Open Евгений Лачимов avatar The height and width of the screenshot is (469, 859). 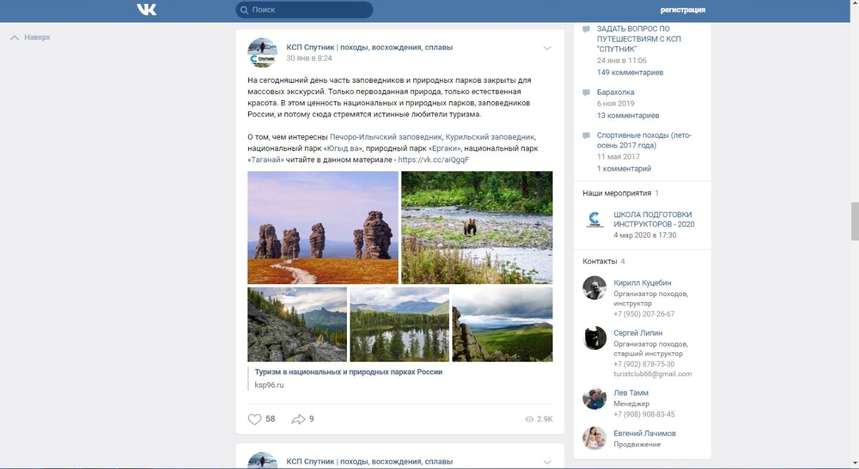[x=594, y=439]
